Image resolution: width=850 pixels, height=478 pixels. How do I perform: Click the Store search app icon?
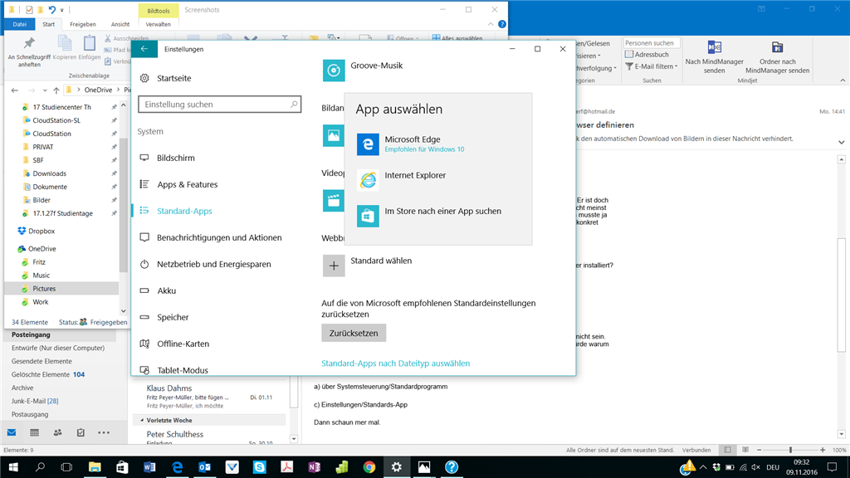(x=368, y=216)
